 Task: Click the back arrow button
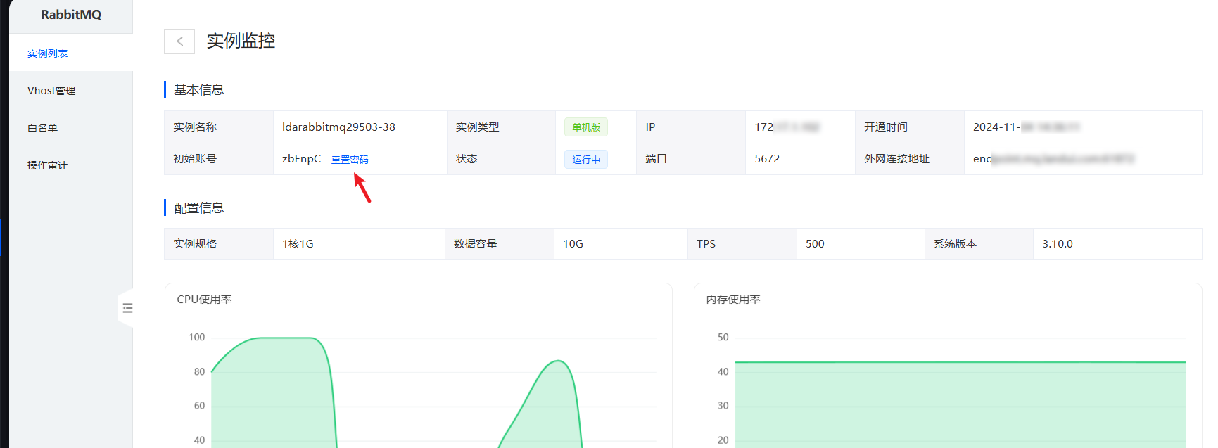[x=179, y=41]
